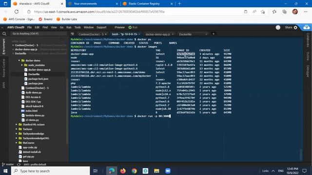This screenshot has width=312, height=175.
Task: Select get-pip.py file
Action: 28,157
